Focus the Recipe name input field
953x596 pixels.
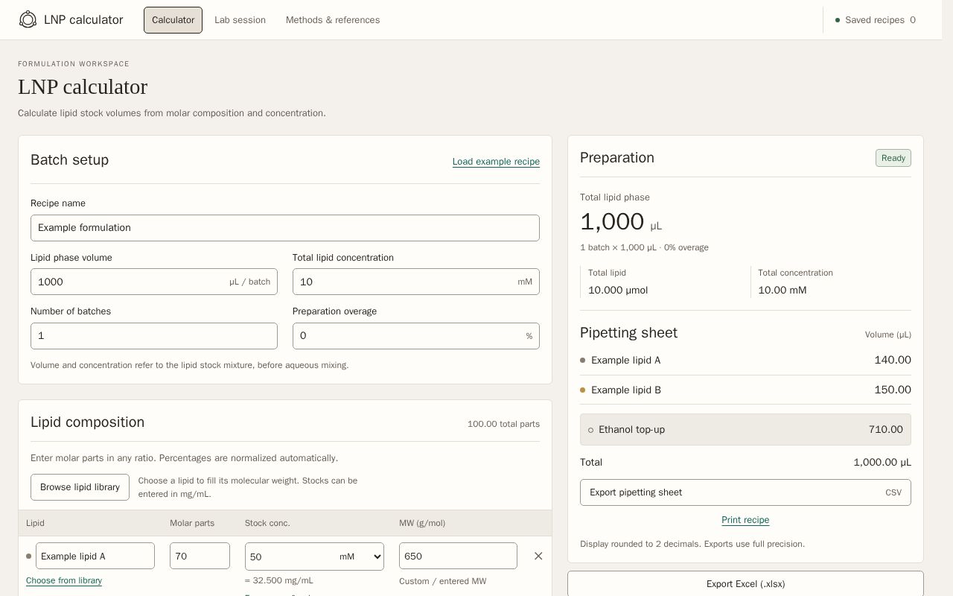click(x=285, y=228)
